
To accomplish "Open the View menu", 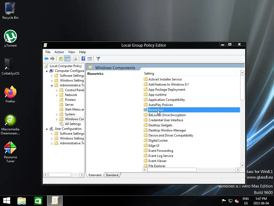I will (x=71, y=52).
